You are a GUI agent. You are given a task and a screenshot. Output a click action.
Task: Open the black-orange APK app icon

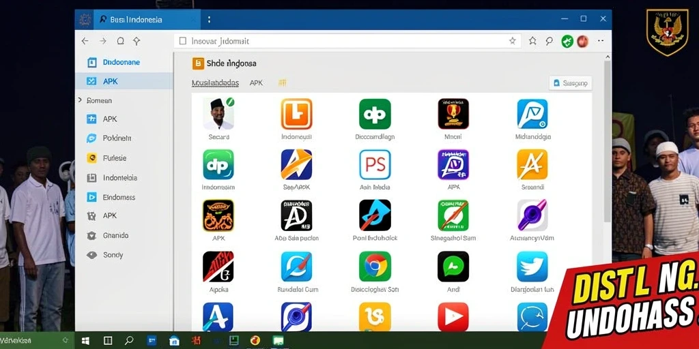[218, 215]
